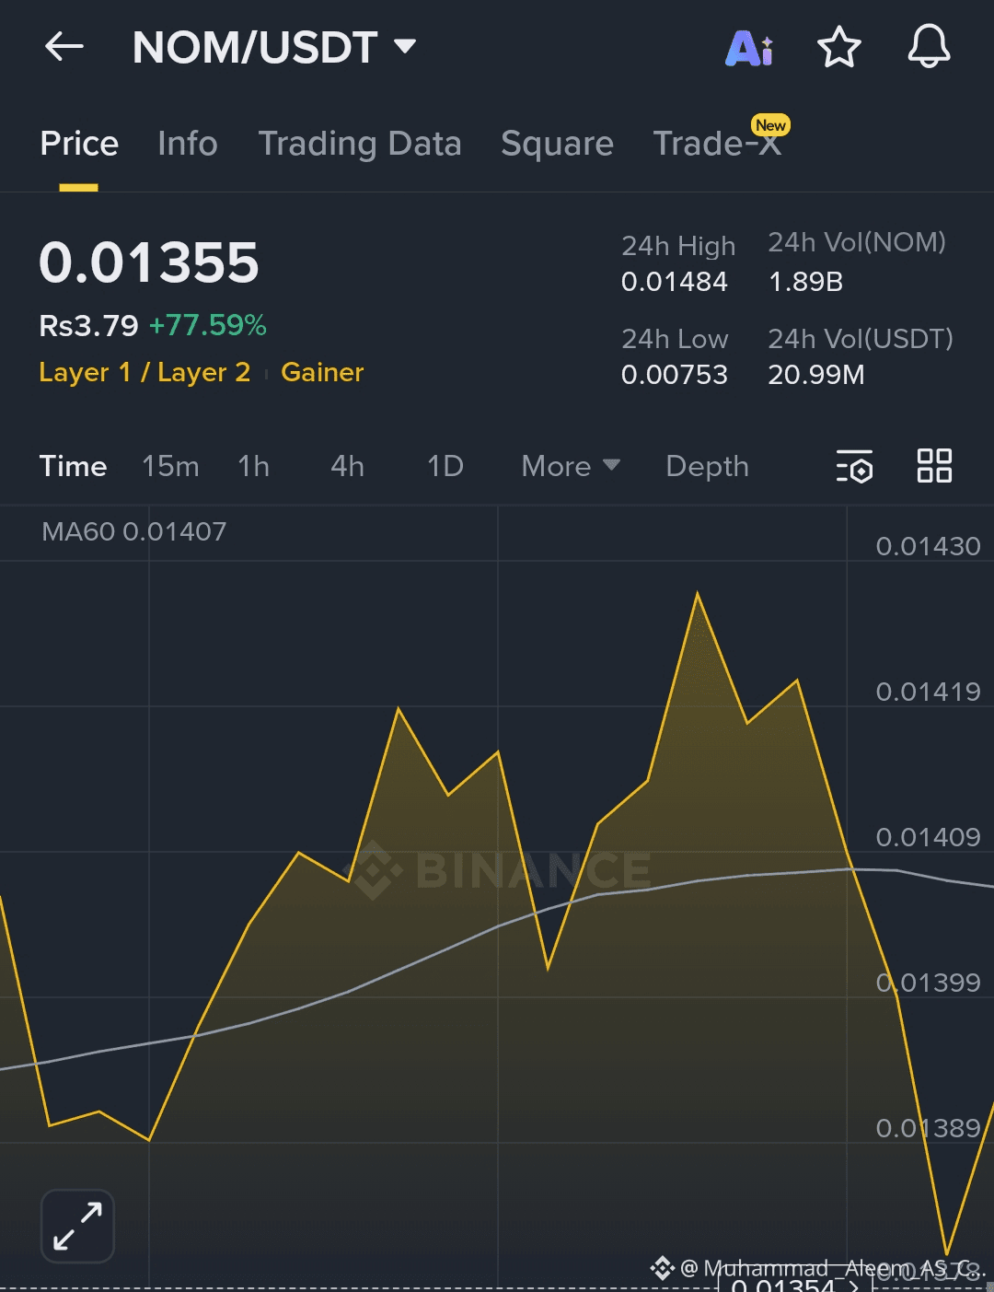Select the 4h chart interval
Viewport: 994px width, 1292px height.
348,466
